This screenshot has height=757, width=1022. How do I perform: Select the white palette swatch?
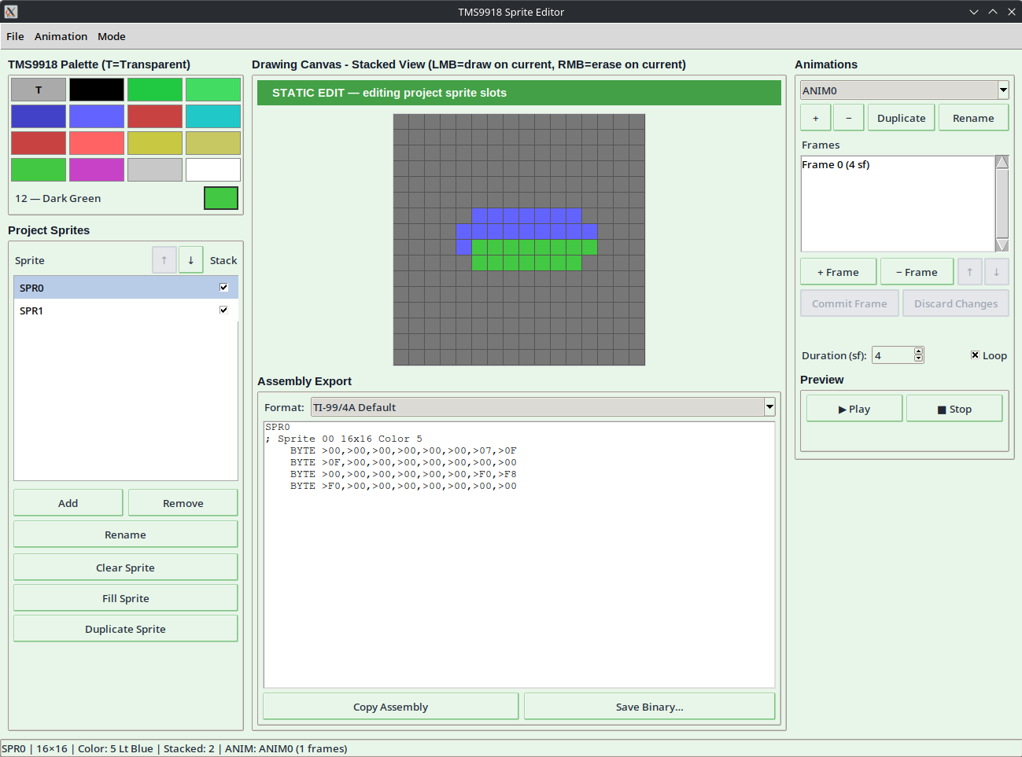tap(213, 170)
